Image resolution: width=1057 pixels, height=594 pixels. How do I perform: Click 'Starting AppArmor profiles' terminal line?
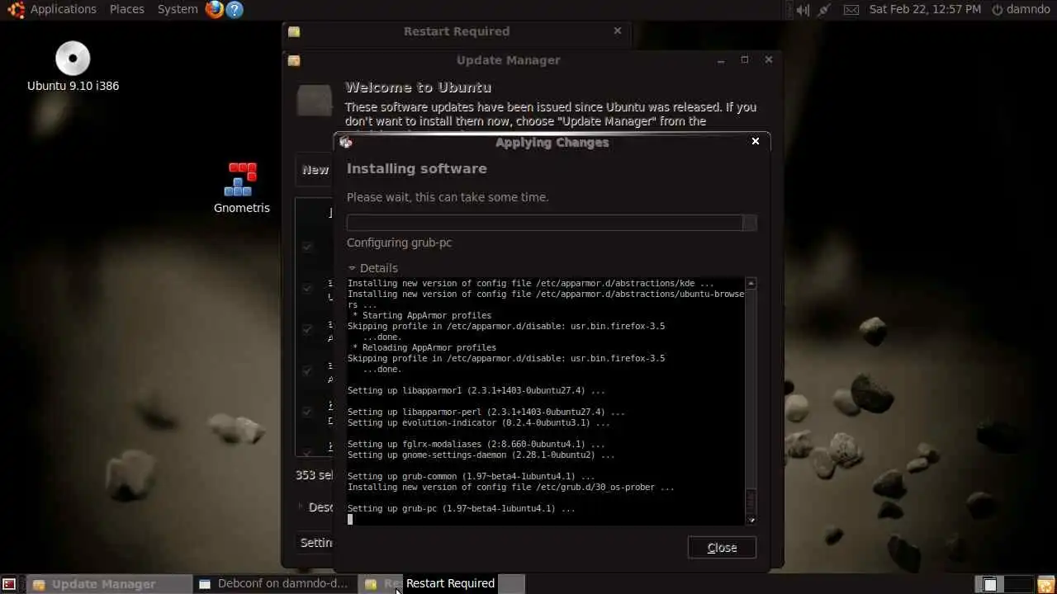[x=421, y=315]
